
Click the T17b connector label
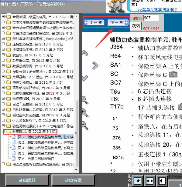point(117,107)
